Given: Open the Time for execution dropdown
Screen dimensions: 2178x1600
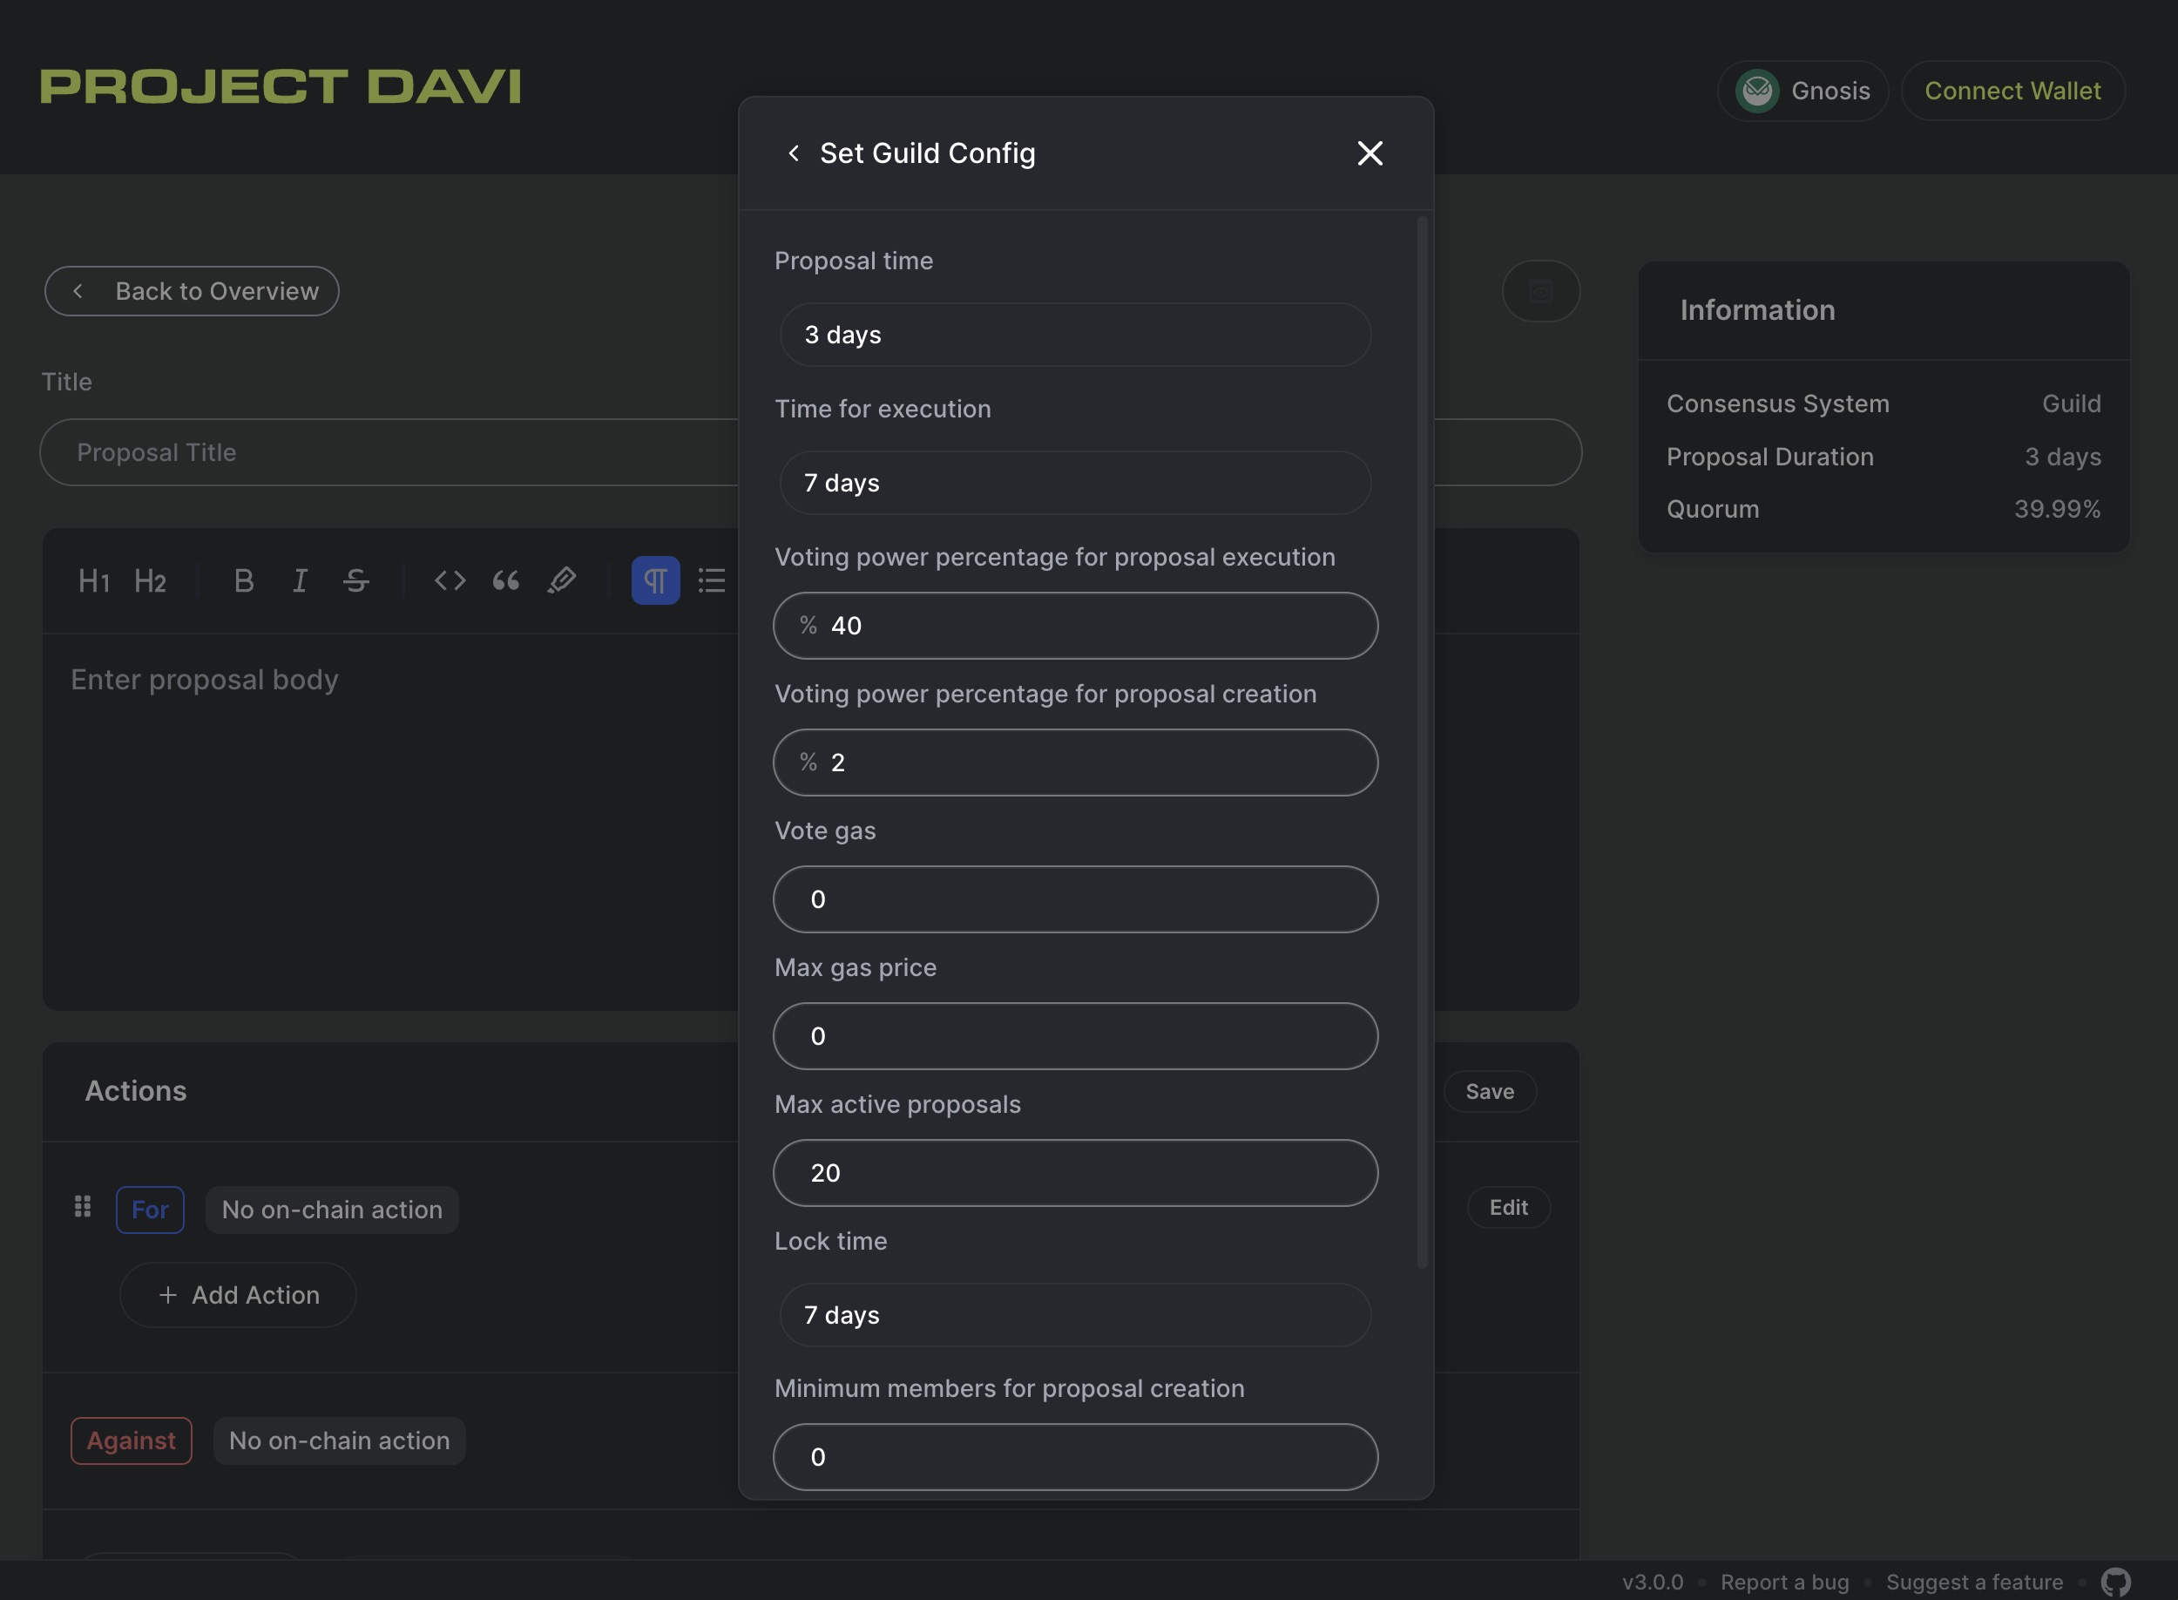Looking at the screenshot, I should coord(1074,482).
